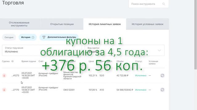The width and height of the screenshot is (197, 110).
Task: Click the funnel filter icon
Action: [44, 37]
